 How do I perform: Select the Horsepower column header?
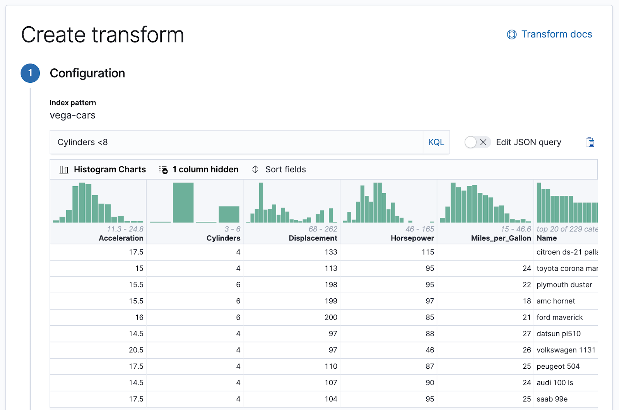(x=412, y=238)
